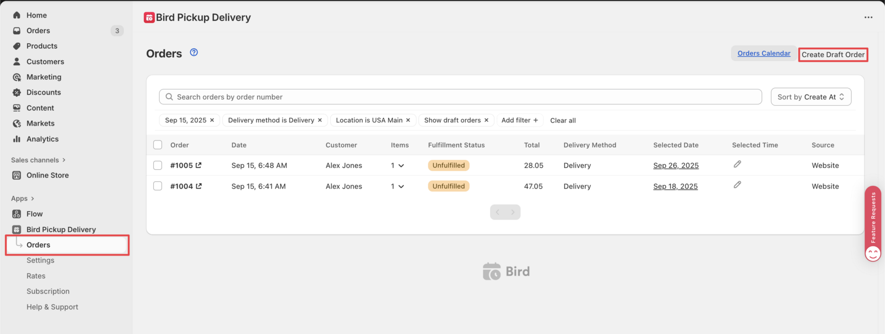Open the Add filter menu
The height and width of the screenshot is (334, 885).
coord(519,120)
